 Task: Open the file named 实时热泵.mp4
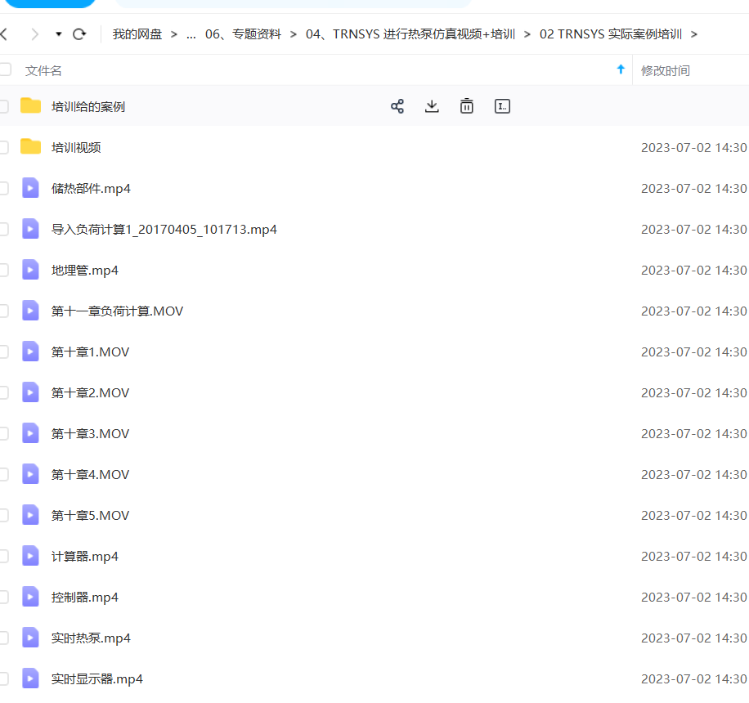91,638
